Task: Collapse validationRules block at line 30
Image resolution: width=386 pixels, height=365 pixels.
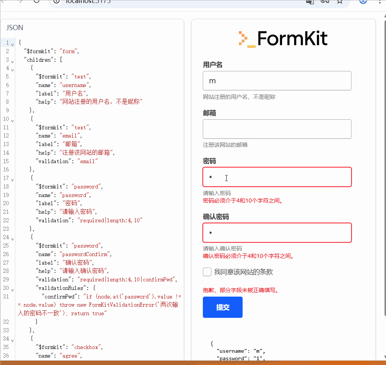Action: [12, 290]
